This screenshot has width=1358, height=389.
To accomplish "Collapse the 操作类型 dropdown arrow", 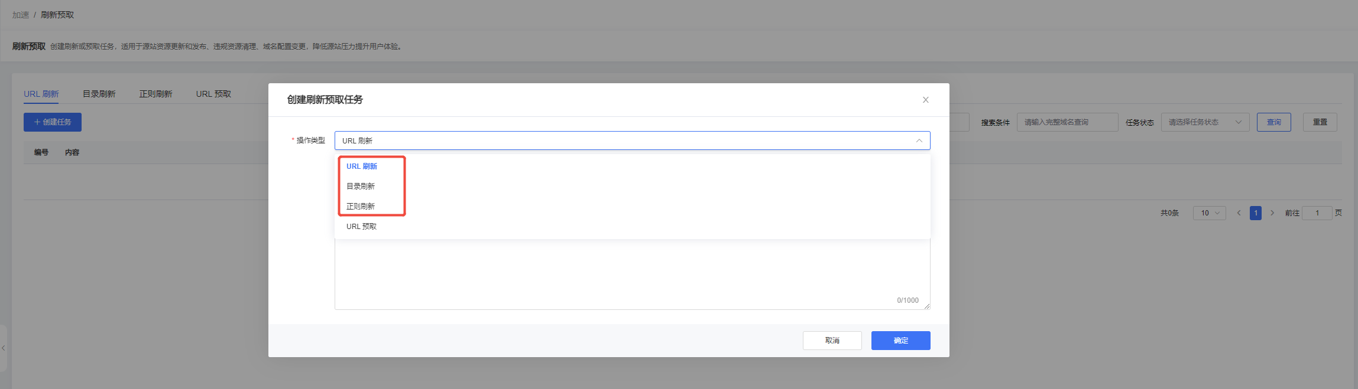I will 919,140.
